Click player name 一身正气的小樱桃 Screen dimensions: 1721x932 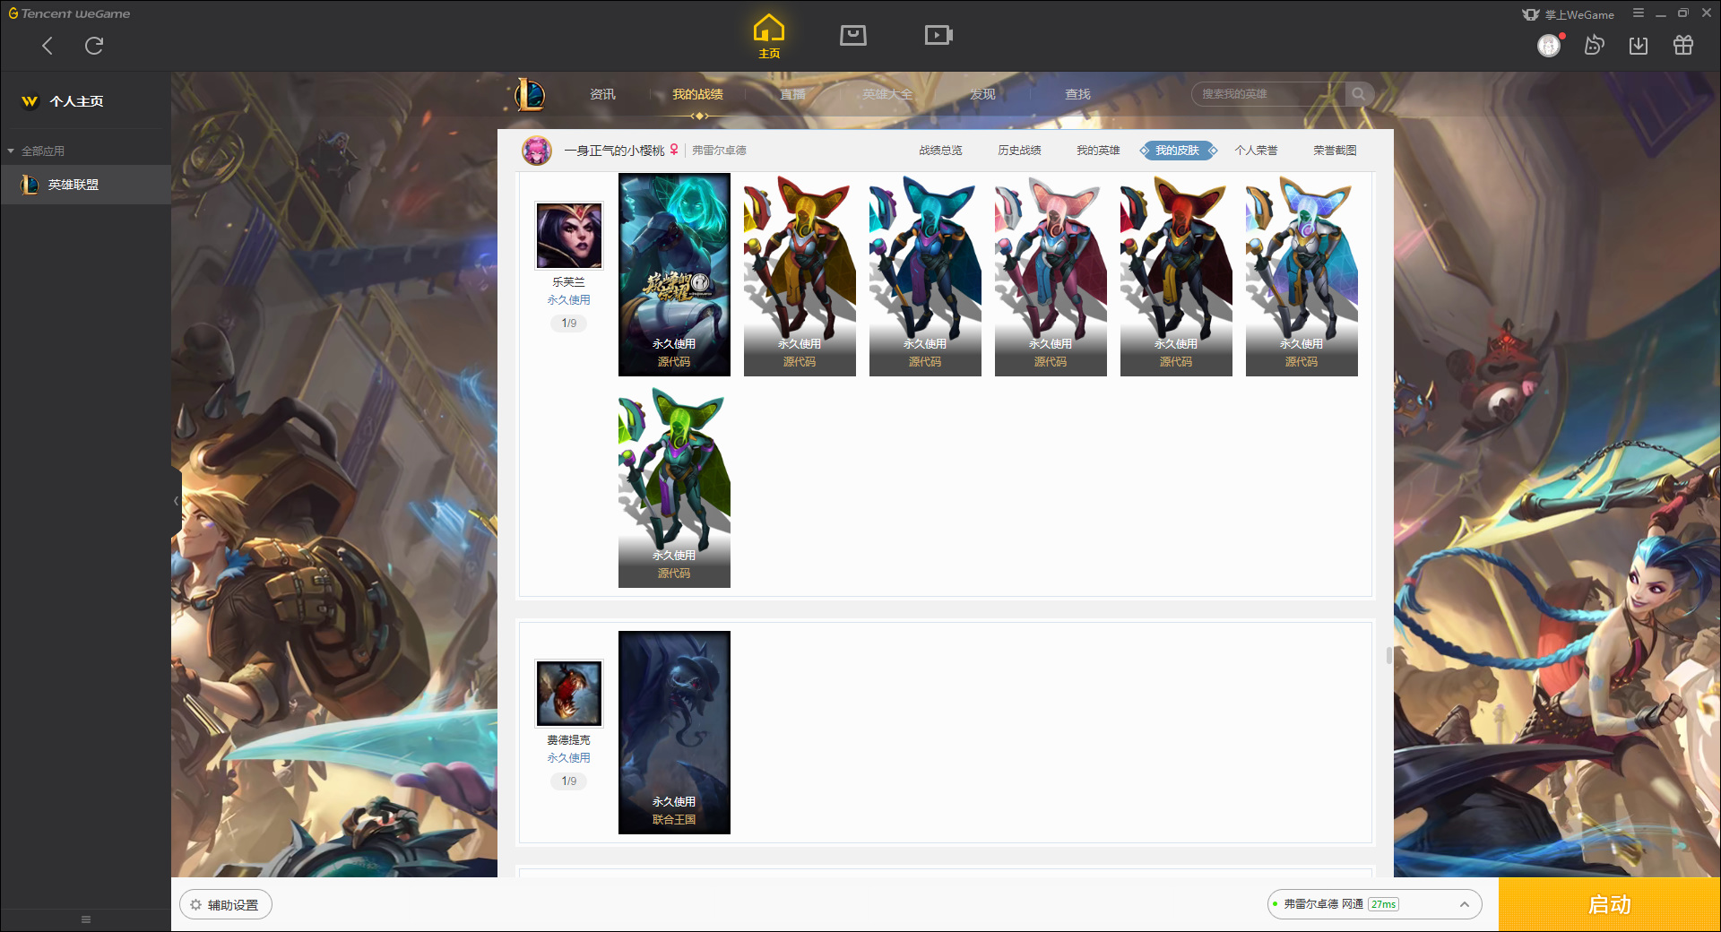coord(614,151)
